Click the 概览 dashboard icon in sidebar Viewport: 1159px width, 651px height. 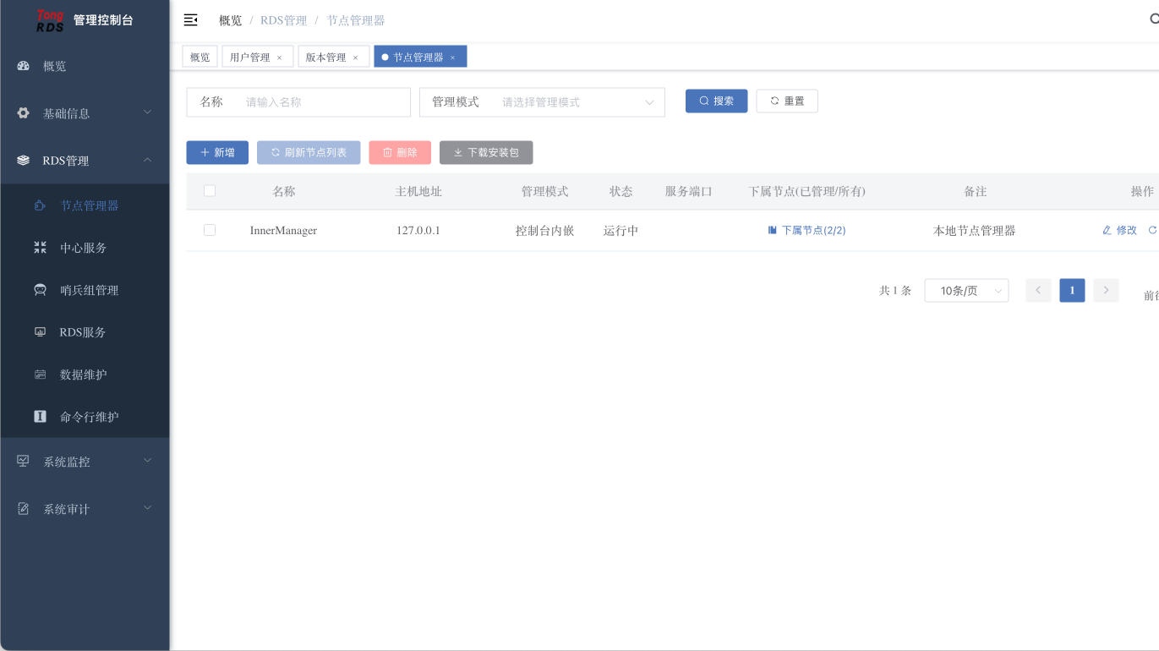24,66
